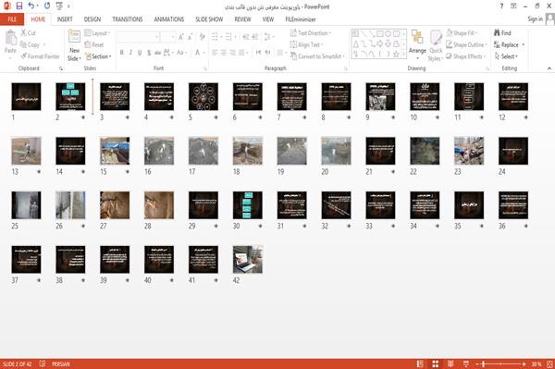This screenshot has height=369, width=555.
Task: Select slide 42 thumbnail
Action: [248, 259]
